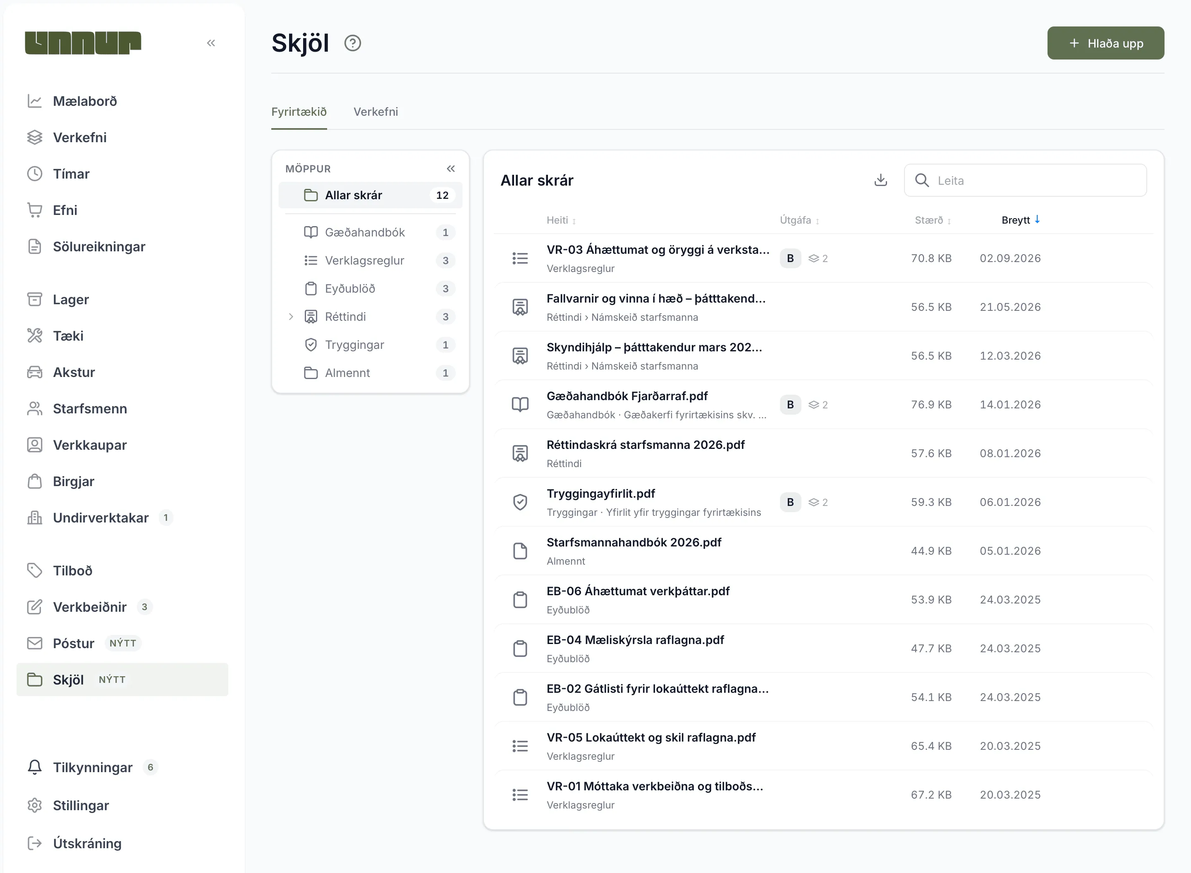Viewport: 1191px width, 873px height.
Task: Click the Efni shopping cart icon
Action: (35, 210)
